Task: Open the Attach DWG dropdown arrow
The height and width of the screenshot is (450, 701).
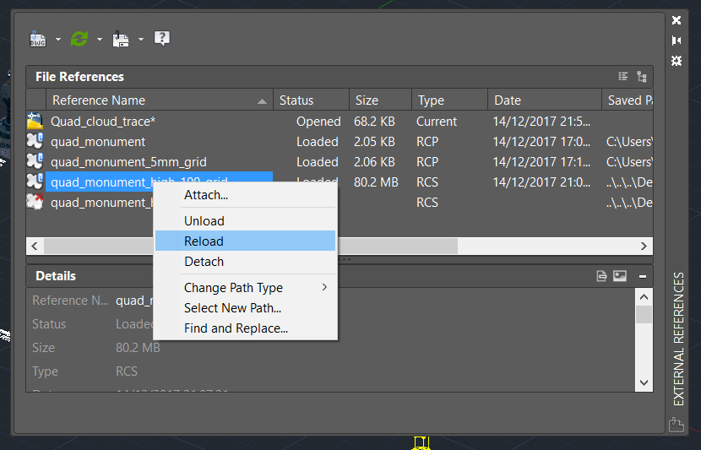Action: 58,40
